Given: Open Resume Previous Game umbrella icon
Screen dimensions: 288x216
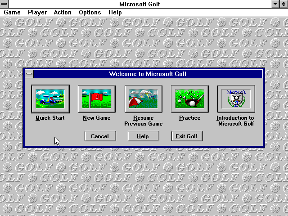Looking at the screenshot, I should (x=143, y=99).
